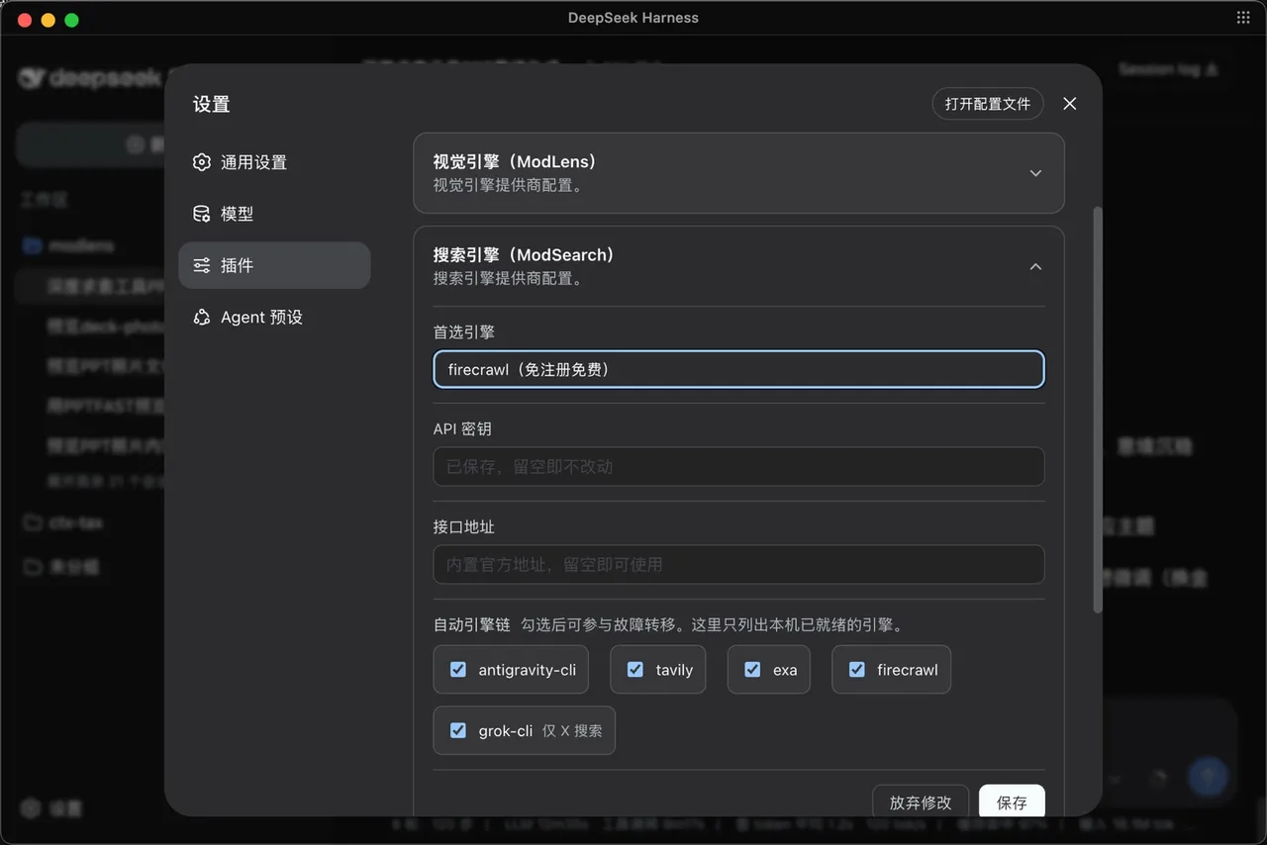Open the 首选引擎 dropdown showing firecrawl
The height and width of the screenshot is (845, 1267).
[x=738, y=370]
